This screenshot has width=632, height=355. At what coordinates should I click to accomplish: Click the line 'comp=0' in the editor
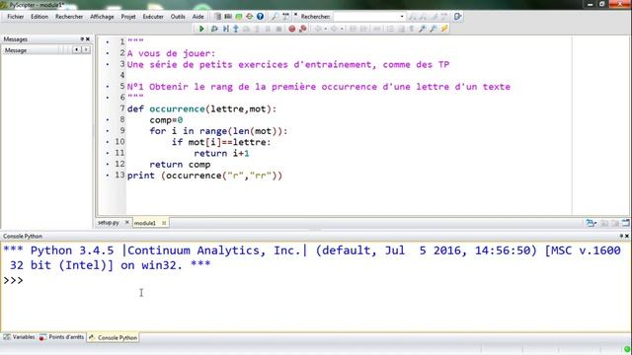166,120
